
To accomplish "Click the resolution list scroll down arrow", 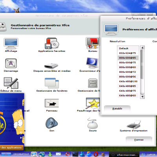I will click(142, 97).
